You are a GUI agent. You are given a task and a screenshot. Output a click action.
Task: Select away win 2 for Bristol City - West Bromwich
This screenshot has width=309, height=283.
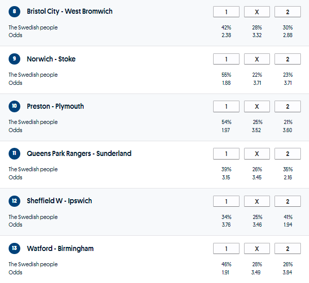[287, 12]
